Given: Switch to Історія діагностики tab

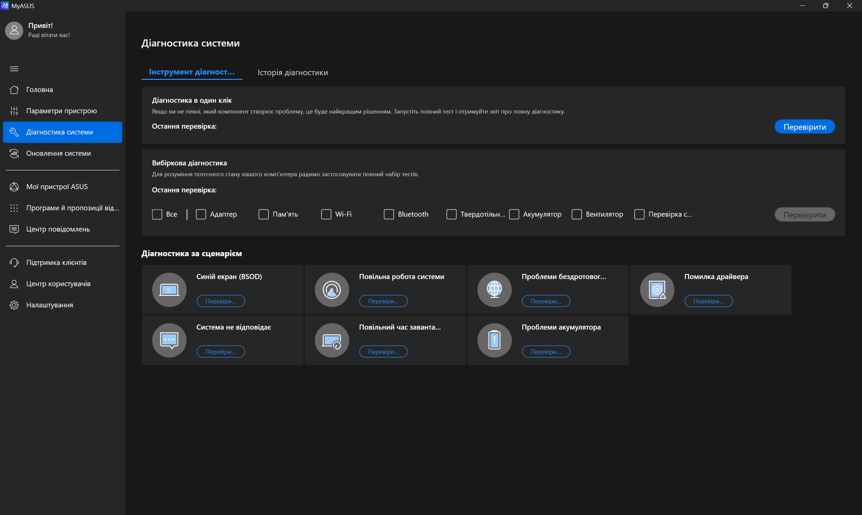Looking at the screenshot, I should (293, 72).
